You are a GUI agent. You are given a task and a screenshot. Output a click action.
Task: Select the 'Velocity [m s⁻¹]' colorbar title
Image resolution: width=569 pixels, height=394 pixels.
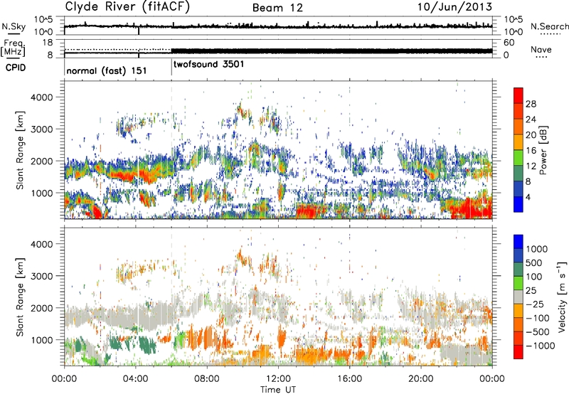pos(562,297)
